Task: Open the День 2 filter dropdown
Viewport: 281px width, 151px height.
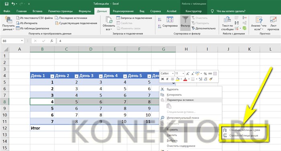Action: pos(76,76)
